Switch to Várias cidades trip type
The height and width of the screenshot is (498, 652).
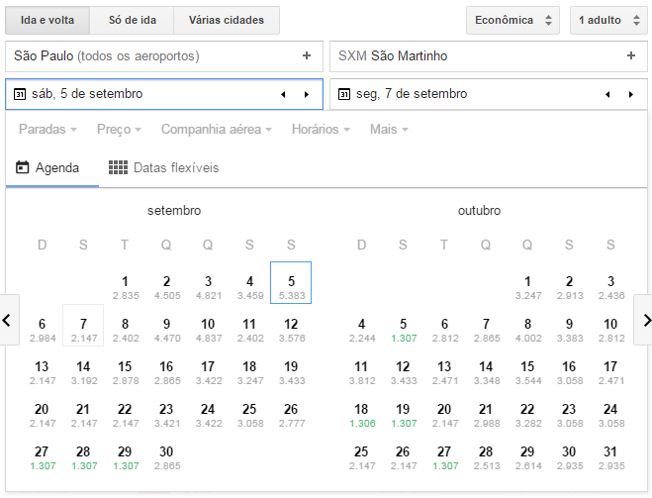point(226,20)
